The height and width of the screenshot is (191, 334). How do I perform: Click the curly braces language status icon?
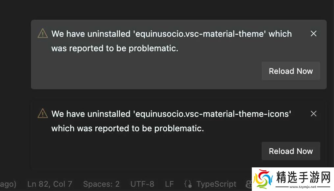tap(188, 184)
